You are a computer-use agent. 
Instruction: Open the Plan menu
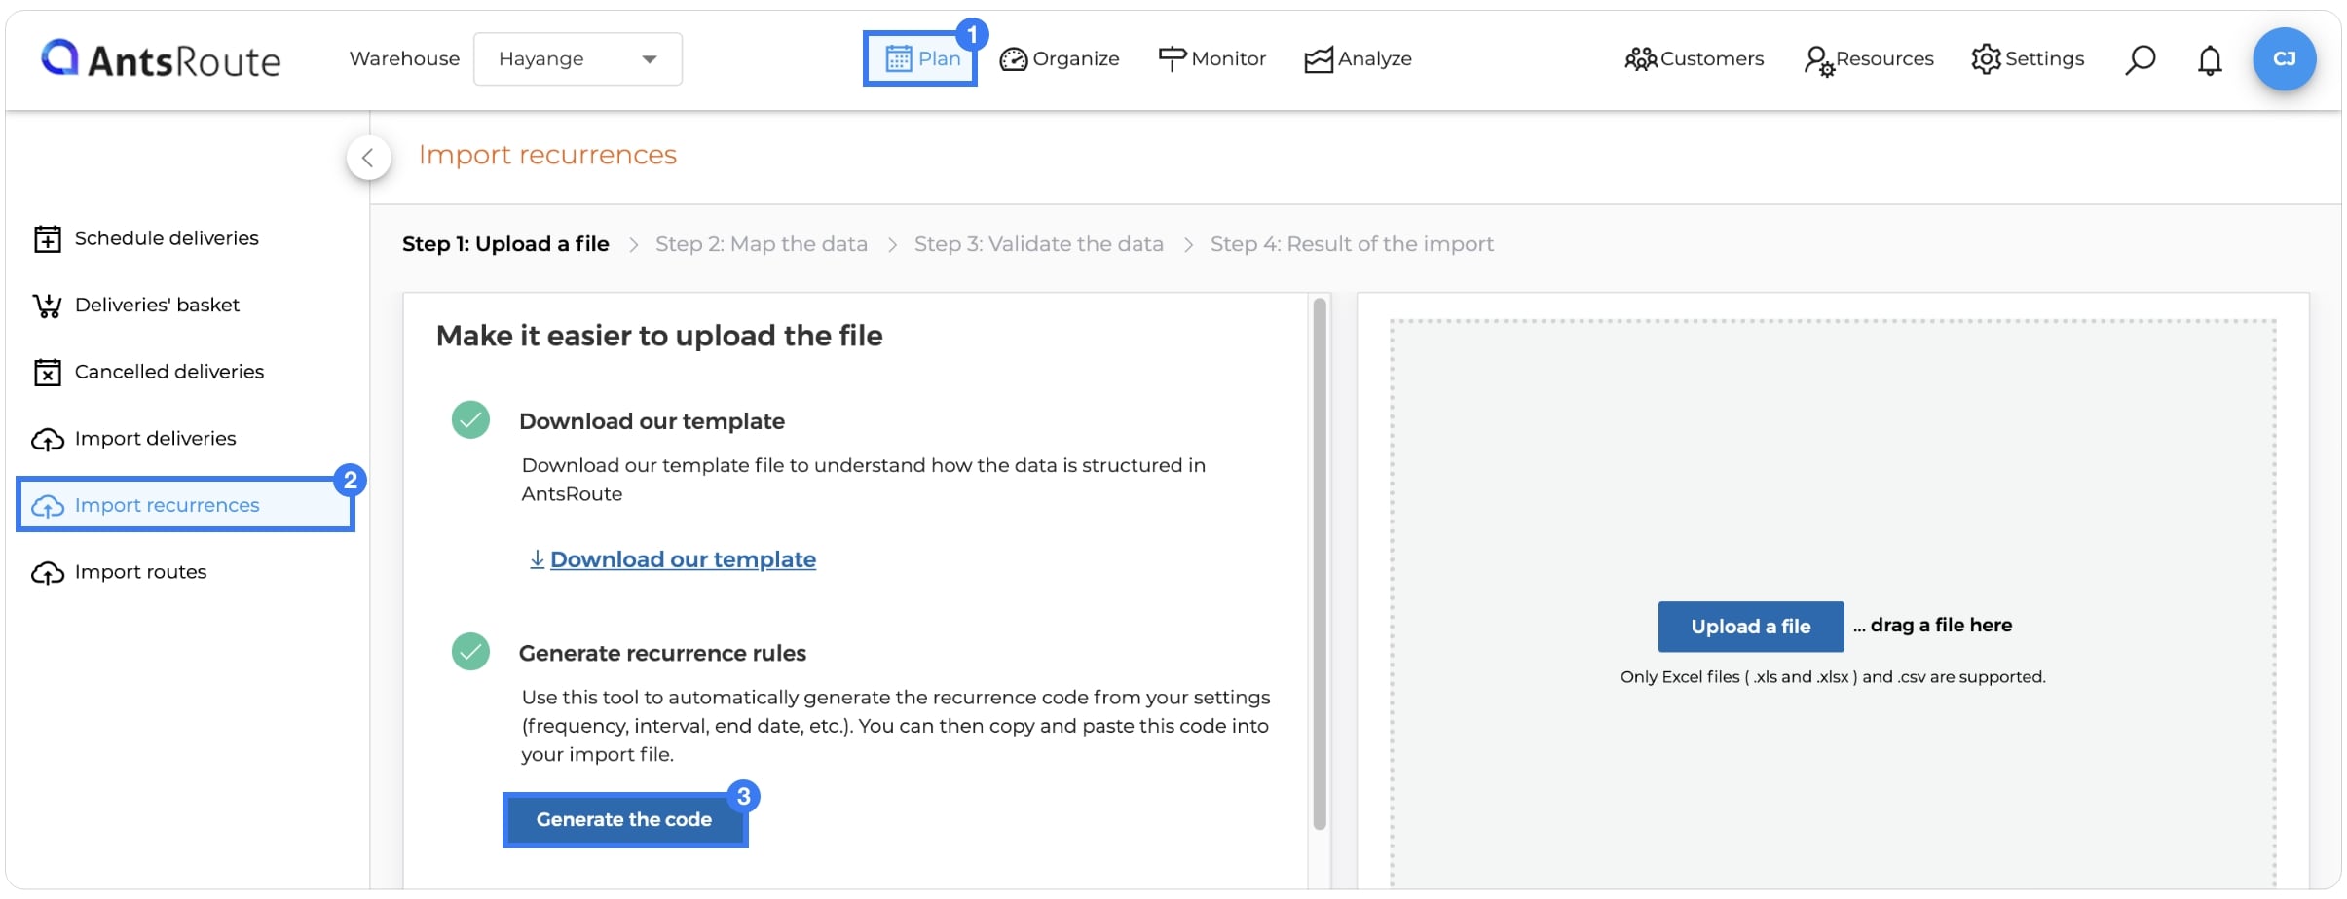click(920, 58)
